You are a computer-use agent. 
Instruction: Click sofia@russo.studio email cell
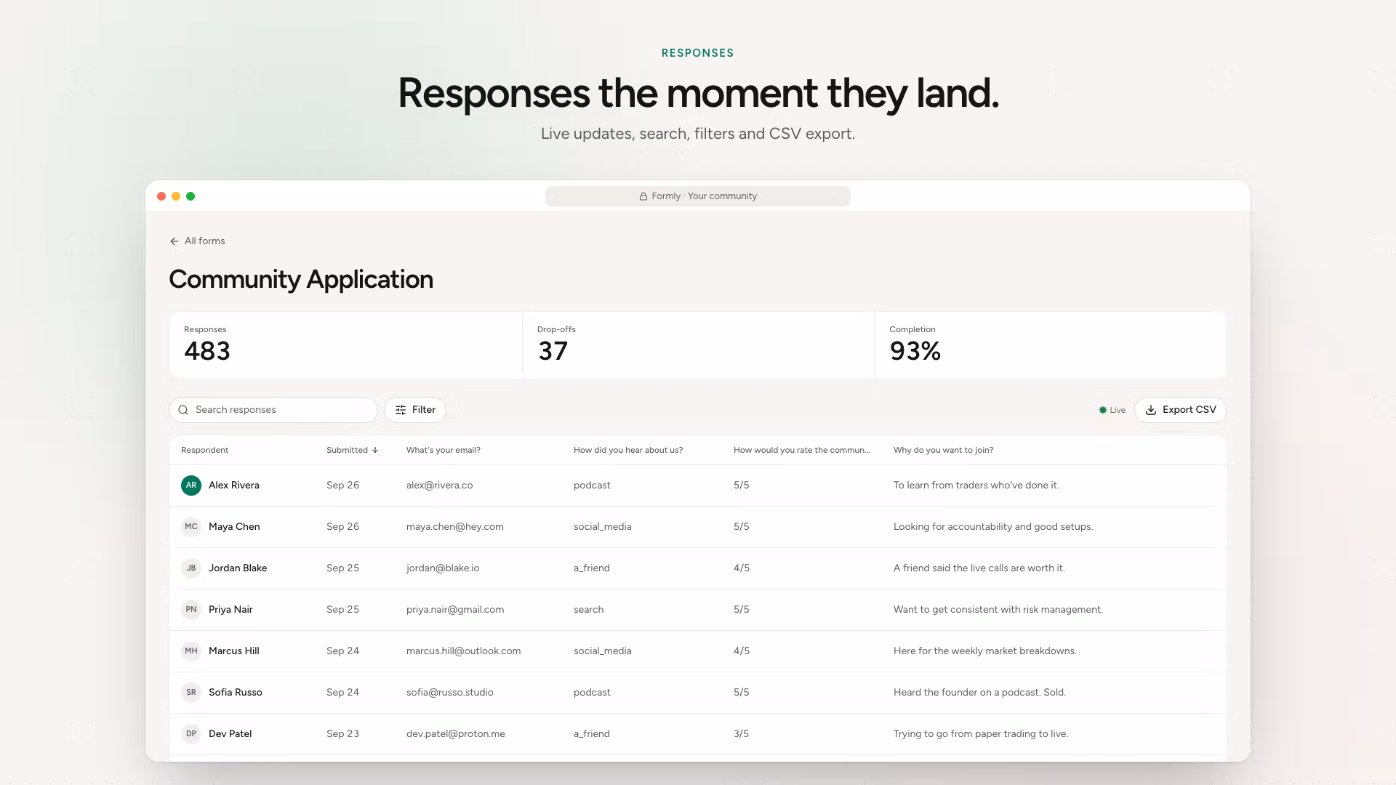coord(449,693)
